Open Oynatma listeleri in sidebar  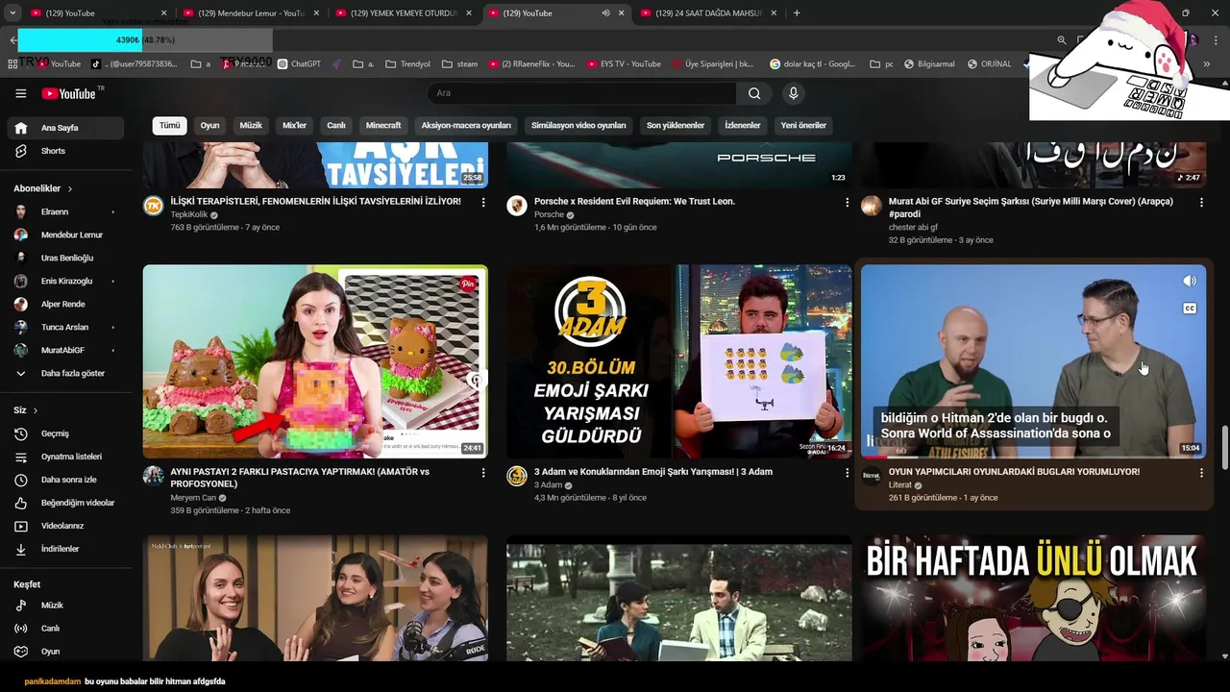(64, 457)
